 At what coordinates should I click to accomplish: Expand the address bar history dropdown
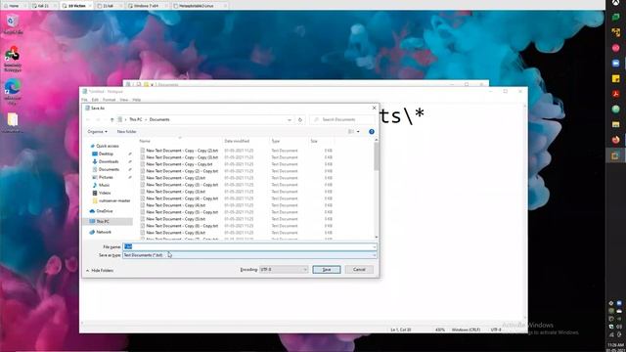click(290, 119)
